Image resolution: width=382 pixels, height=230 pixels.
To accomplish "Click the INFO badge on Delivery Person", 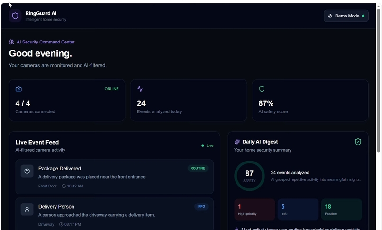I will click(x=201, y=206).
